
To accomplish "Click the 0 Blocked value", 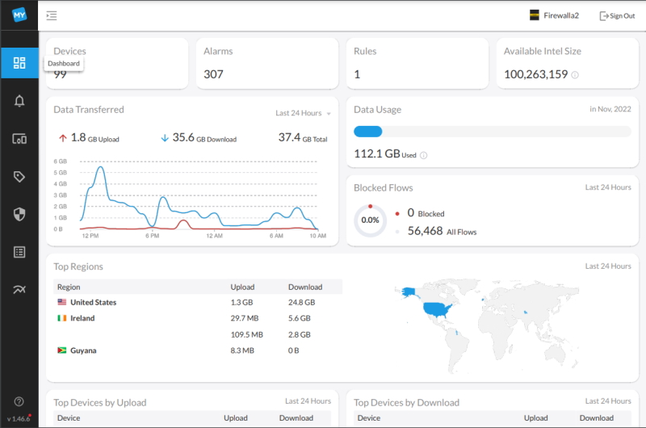I will click(x=426, y=213).
